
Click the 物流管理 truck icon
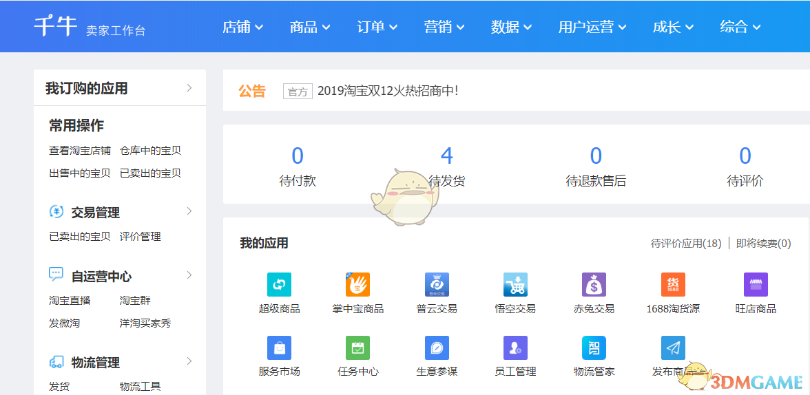[56, 362]
